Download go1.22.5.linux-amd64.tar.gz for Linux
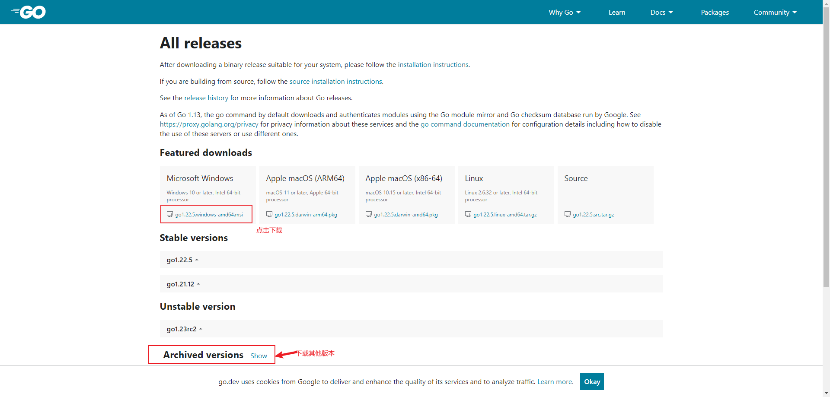This screenshot has height=397, width=830. tap(505, 215)
